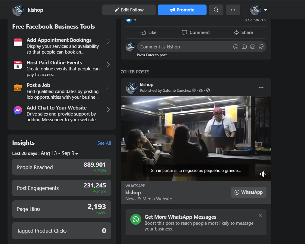Attach a photo via camera icon
Image resolution: width=305 pixels, height=244 pixels.
click(x=244, y=47)
